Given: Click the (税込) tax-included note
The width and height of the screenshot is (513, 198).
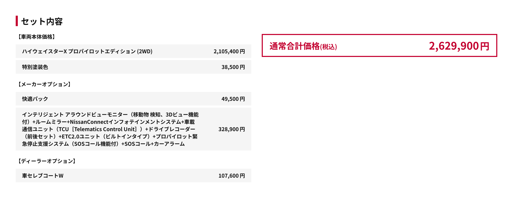Looking at the screenshot, I should pyautogui.click(x=328, y=47).
